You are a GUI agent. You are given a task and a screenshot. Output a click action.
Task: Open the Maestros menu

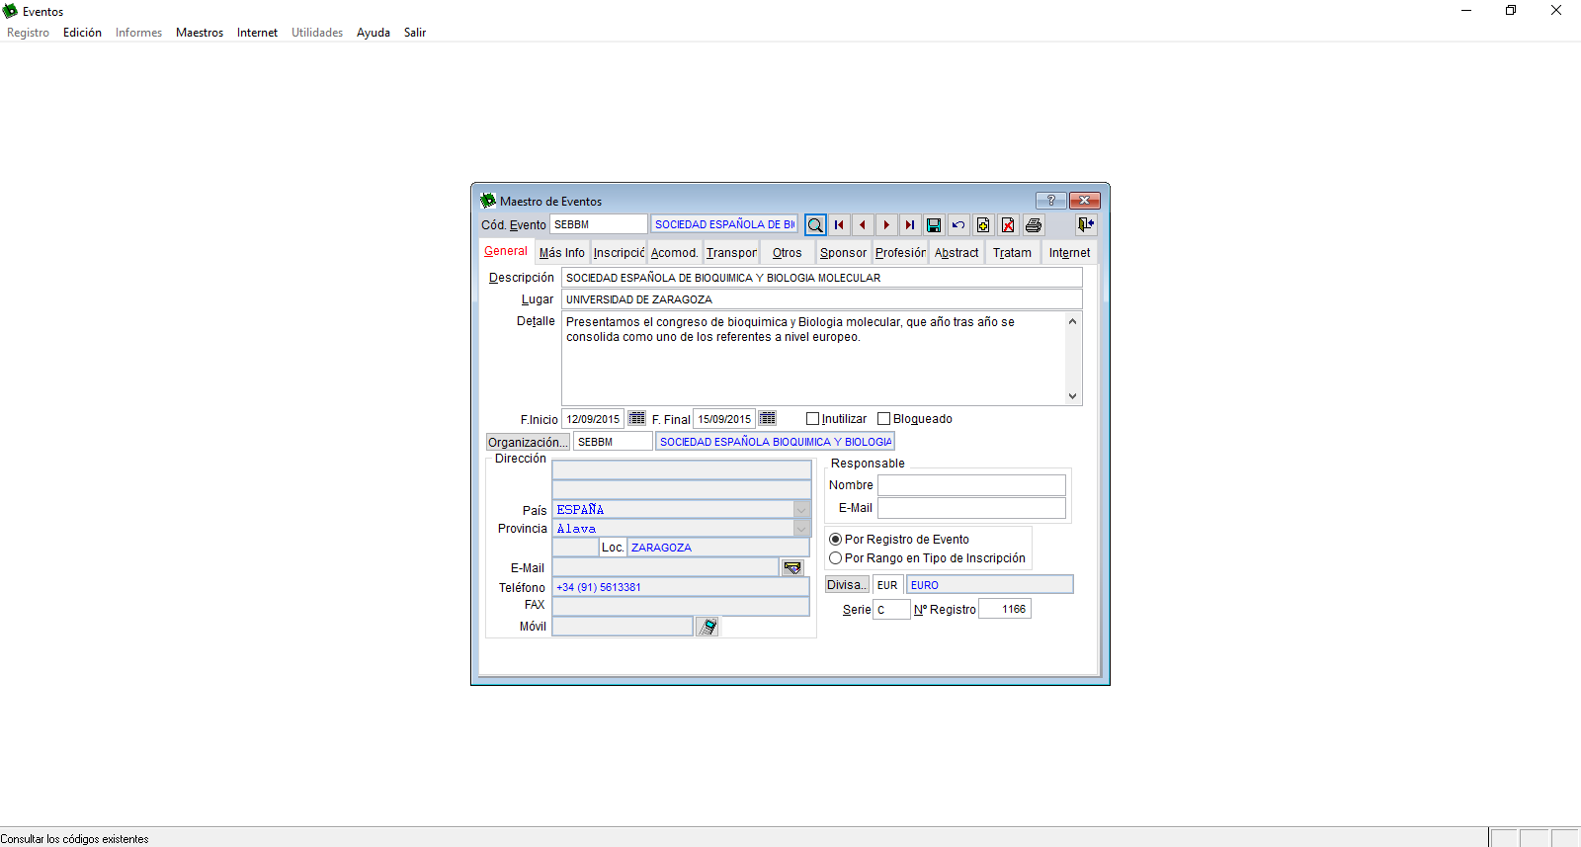pyautogui.click(x=200, y=33)
